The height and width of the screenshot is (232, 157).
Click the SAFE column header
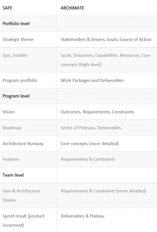[x=28, y=8]
